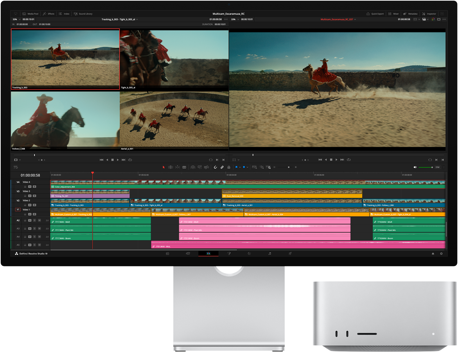Viewport: 458px width, 352px height.
Task: Mute the A2 audio track
Action: (x=39, y=221)
